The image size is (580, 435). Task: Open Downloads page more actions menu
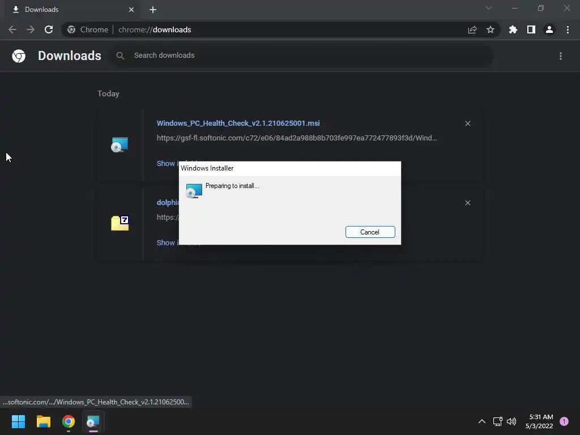pyautogui.click(x=560, y=56)
